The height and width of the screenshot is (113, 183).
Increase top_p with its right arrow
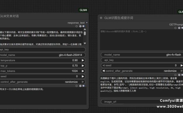tap(83, 66)
